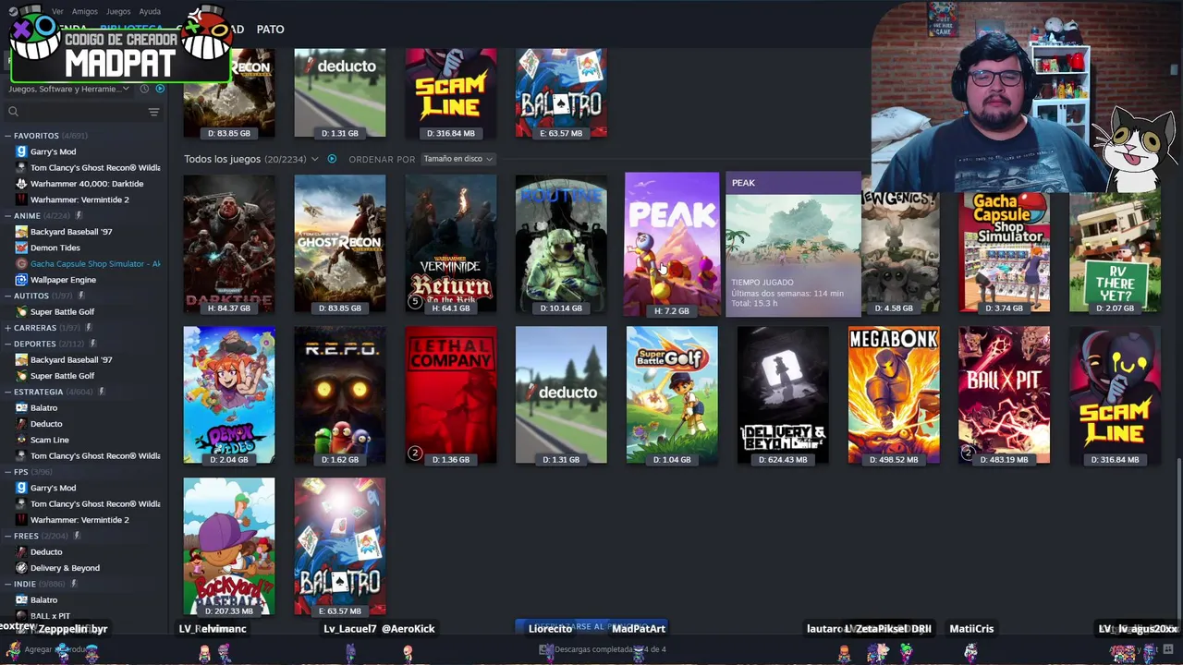The image size is (1183, 665).
Task: Open the Ayuda menu
Action: click(x=150, y=12)
